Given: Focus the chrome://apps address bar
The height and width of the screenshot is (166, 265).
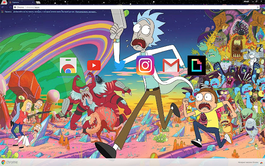Looking at the screenshot, I should click(x=136, y=7).
